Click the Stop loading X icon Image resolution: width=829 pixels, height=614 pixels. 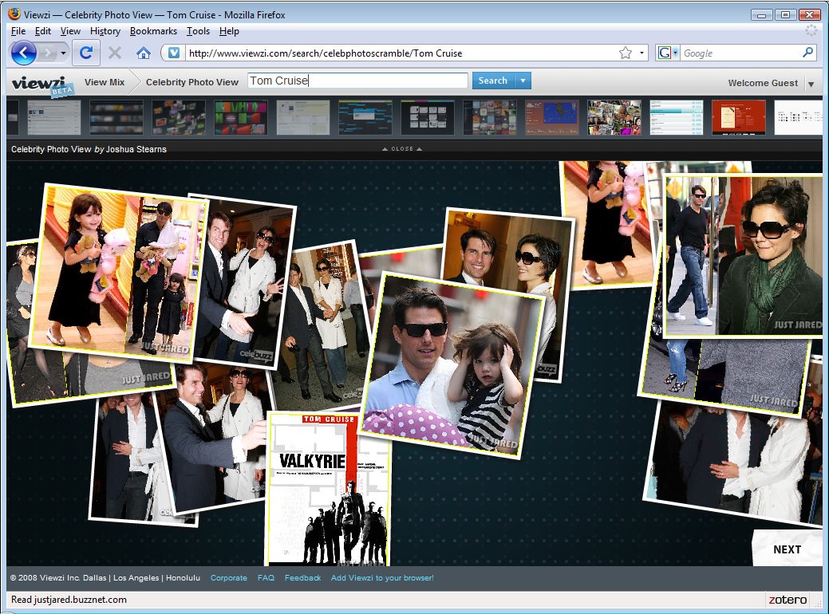tap(115, 53)
